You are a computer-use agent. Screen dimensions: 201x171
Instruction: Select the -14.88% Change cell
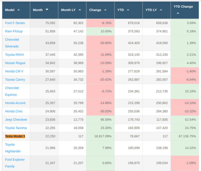100,103
